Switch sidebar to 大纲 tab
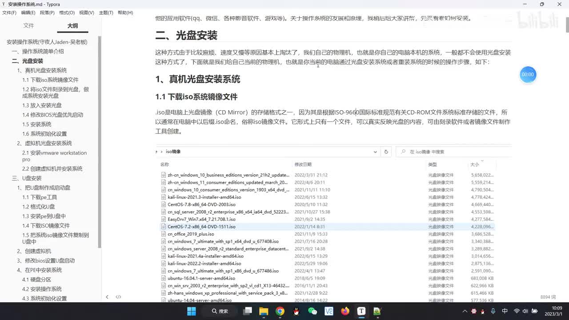 tap(72, 26)
